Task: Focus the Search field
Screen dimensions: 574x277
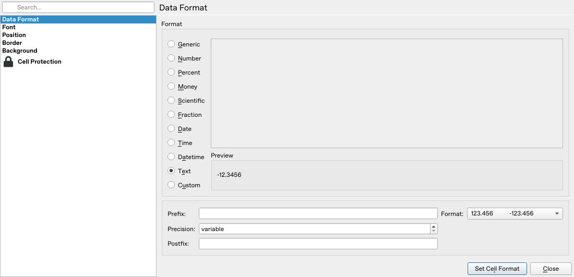Action: click(78, 7)
